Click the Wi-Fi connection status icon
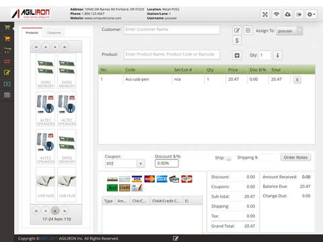 point(277,15)
